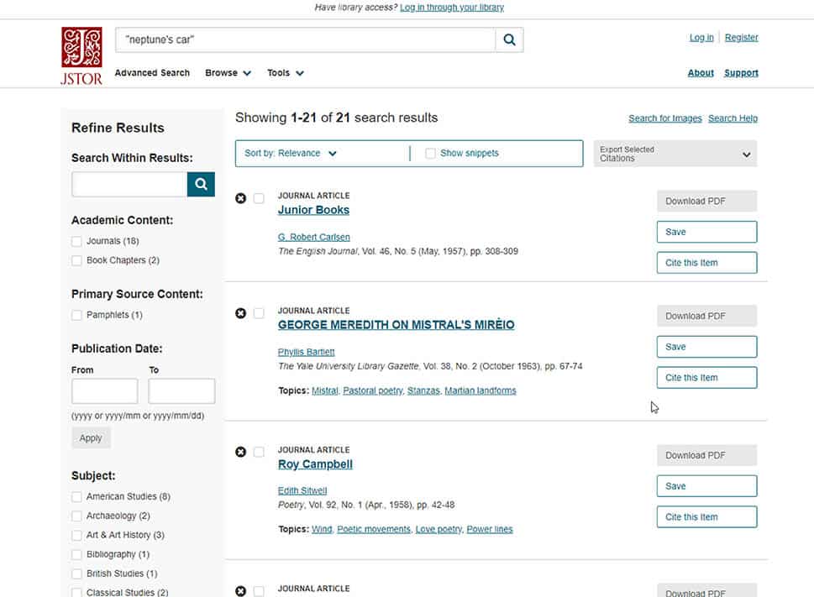Open the Support page
814x597 pixels.
[741, 73]
